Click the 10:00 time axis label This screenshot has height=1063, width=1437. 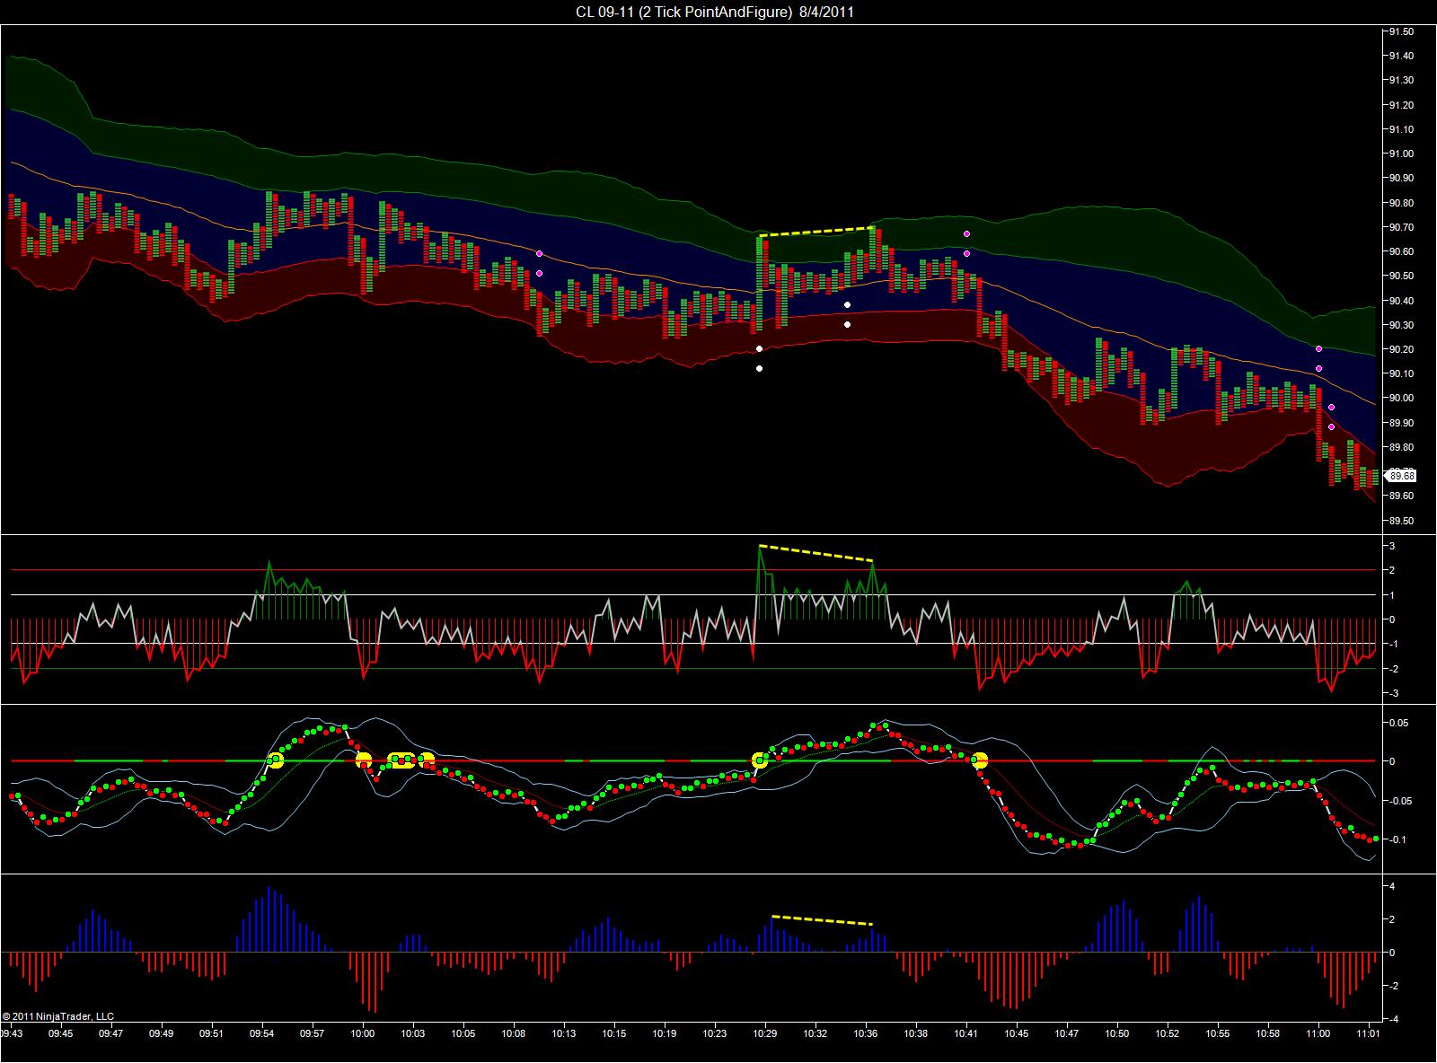tap(363, 1033)
